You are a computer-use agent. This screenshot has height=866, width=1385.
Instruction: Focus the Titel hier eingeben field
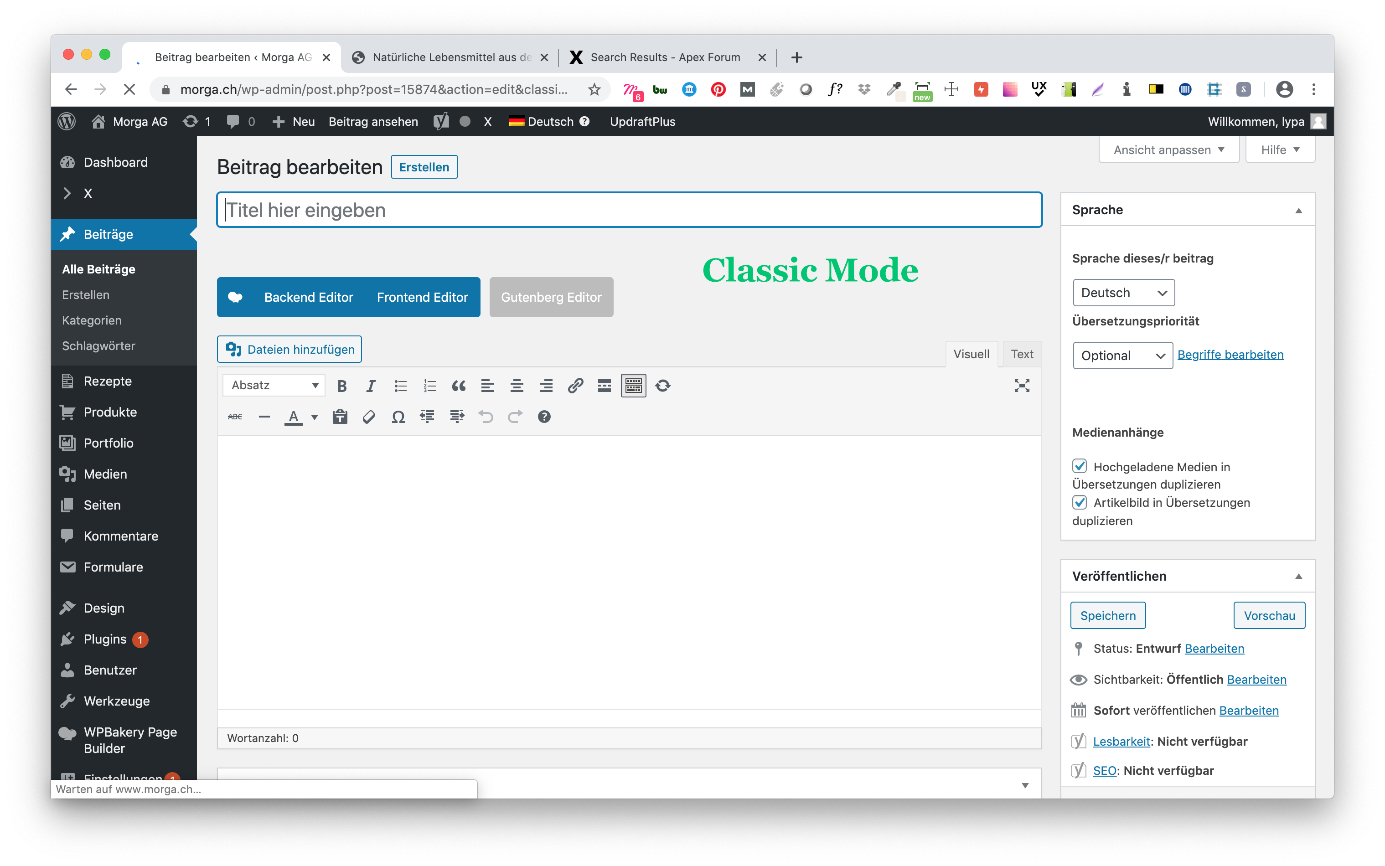pyautogui.click(x=629, y=210)
